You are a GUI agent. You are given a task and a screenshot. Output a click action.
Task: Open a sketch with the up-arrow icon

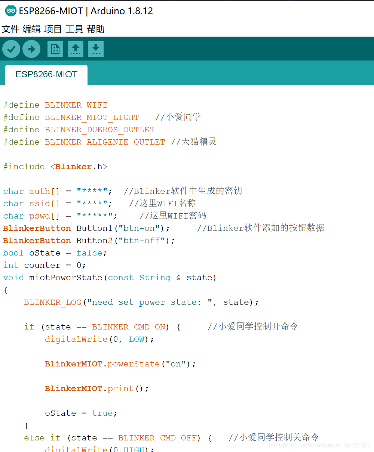[76, 49]
